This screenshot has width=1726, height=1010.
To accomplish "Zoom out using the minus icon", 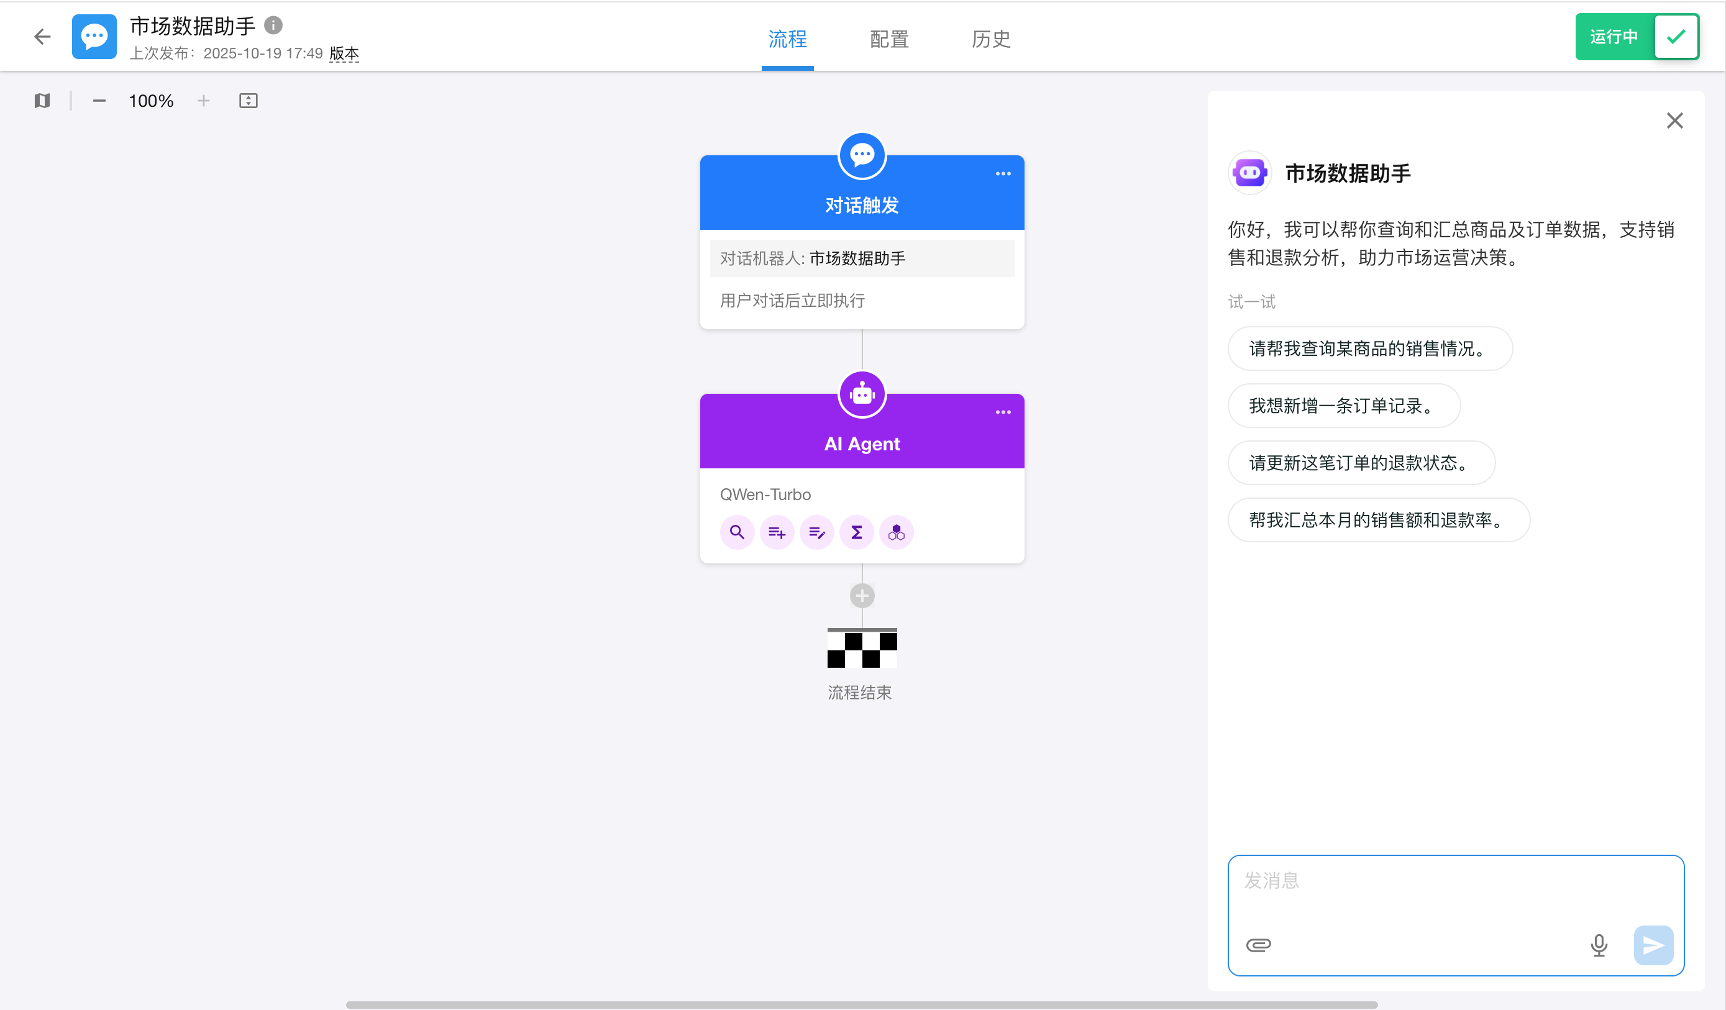I will pos(99,101).
